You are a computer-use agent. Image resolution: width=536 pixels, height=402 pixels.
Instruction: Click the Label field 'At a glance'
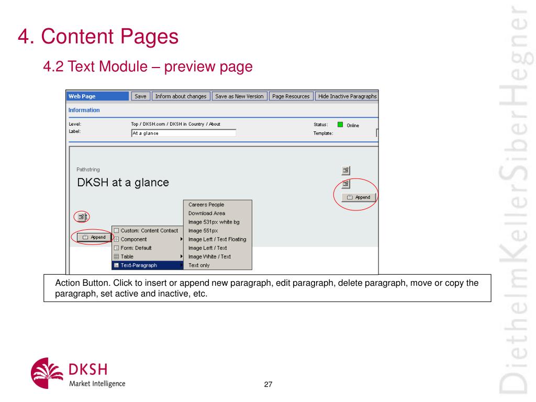click(x=184, y=133)
